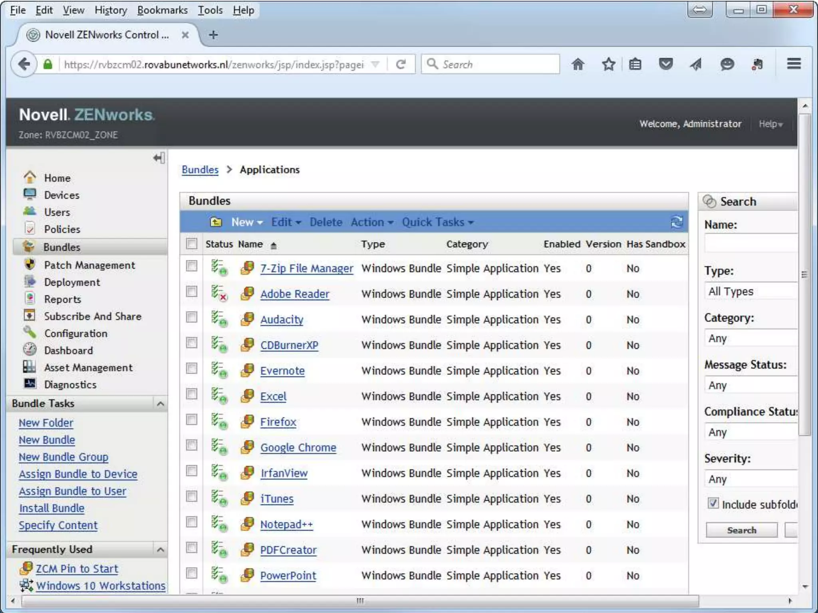The height and width of the screenshot is (613, 818).
Task: Click the Firefox bookmark star icon
Action: pos(608,64)
